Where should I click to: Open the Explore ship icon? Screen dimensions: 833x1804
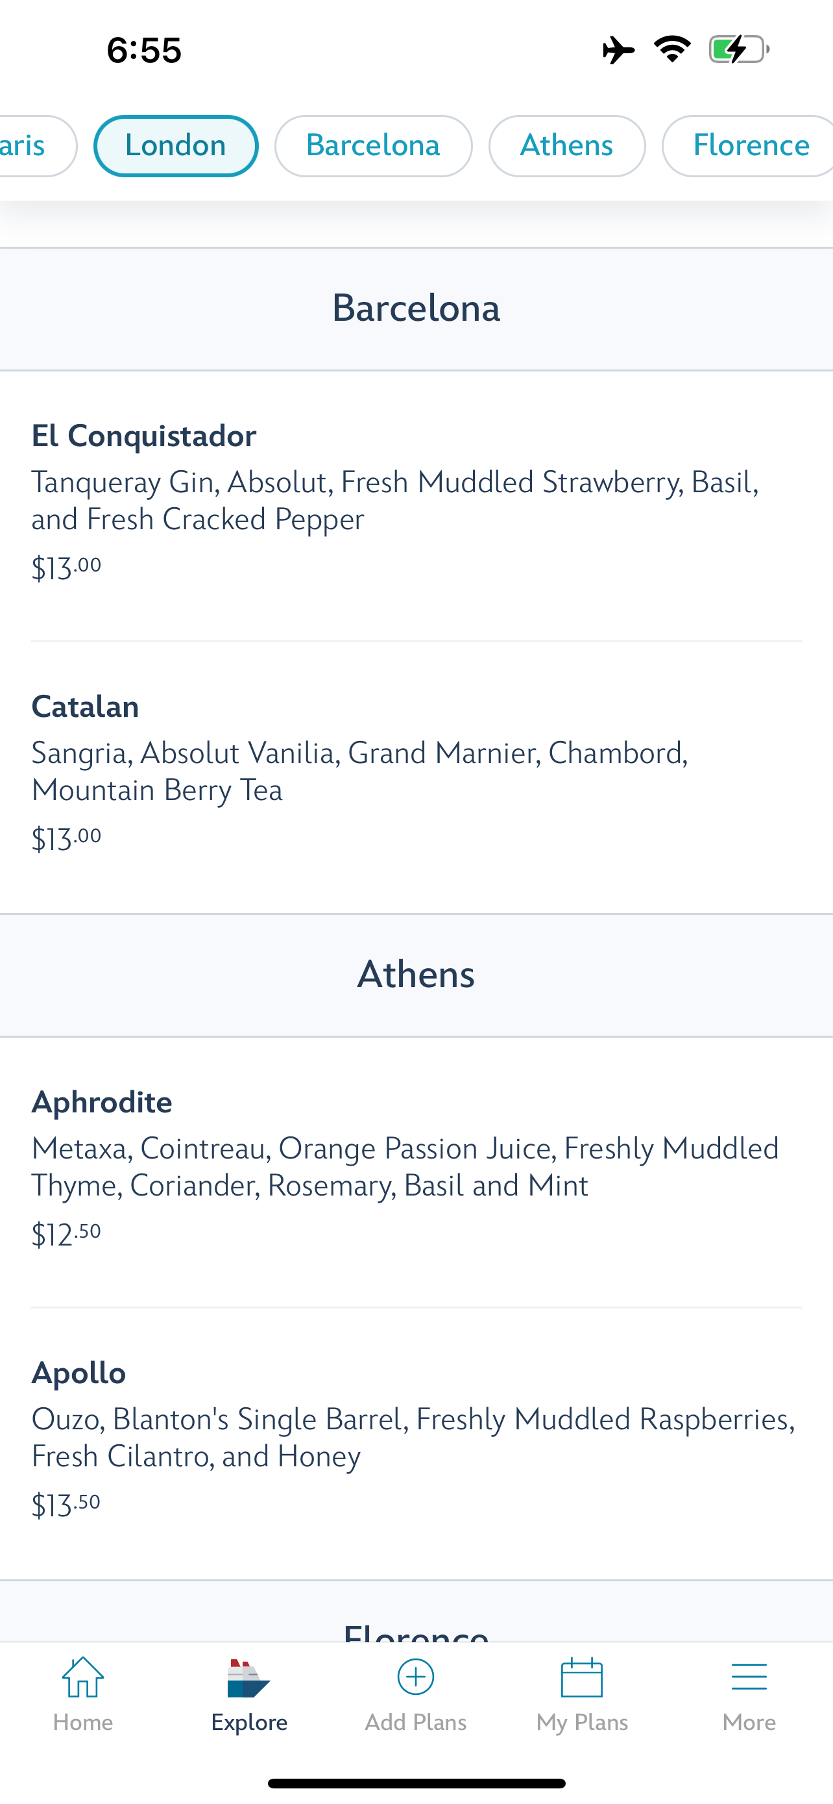tap(248, 1678)
